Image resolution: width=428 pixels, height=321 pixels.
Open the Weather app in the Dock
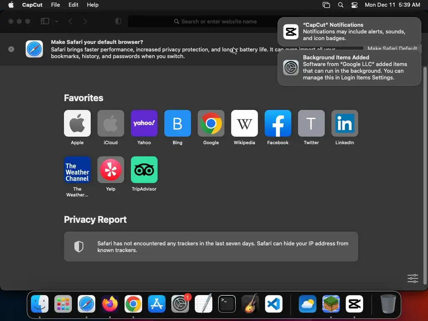[x=307, y=303]
